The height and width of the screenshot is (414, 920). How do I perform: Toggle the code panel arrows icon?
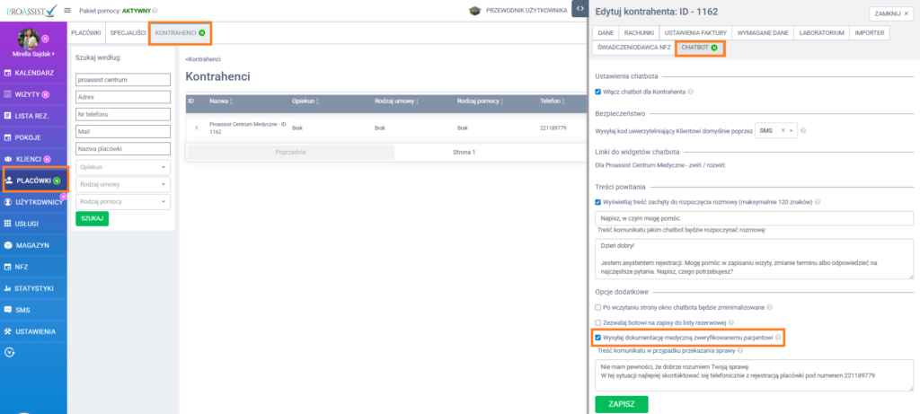point(580,8)
